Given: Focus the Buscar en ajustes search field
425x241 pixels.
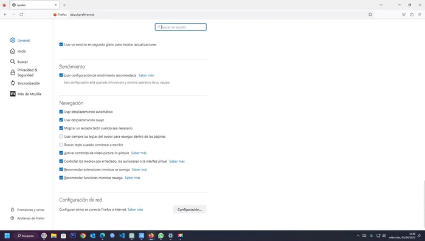Looking at the screenshot, I should coord(181,27).
